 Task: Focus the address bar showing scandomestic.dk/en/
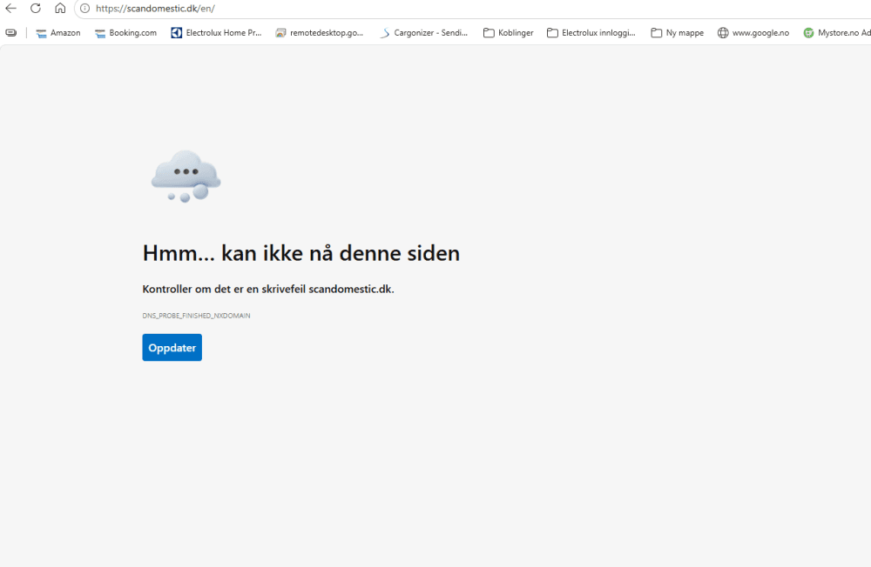tap(472, 9)
